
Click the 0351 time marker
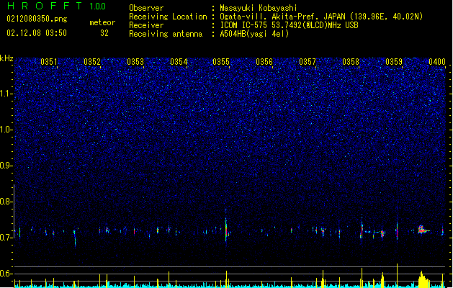[x=49, y=62]
